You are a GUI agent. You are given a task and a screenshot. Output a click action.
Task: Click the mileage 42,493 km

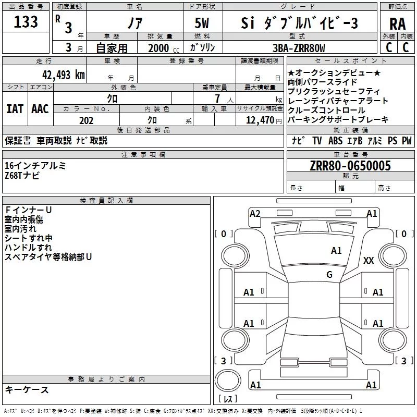coord(63,75)
